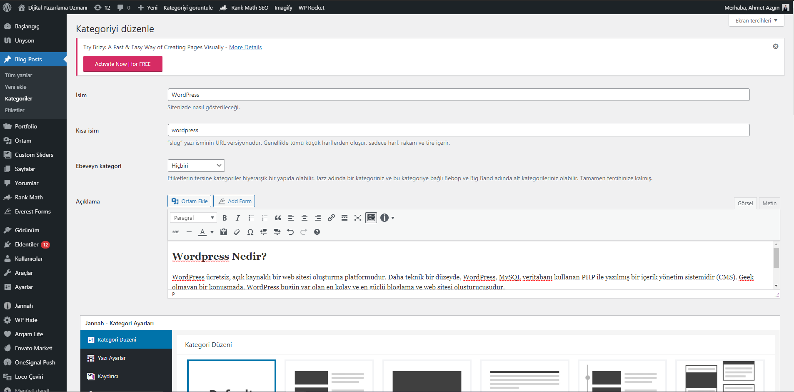Expand Ekran tercihleri panel
The width and height of the screenshot is (794, 392).
point(756,20)
